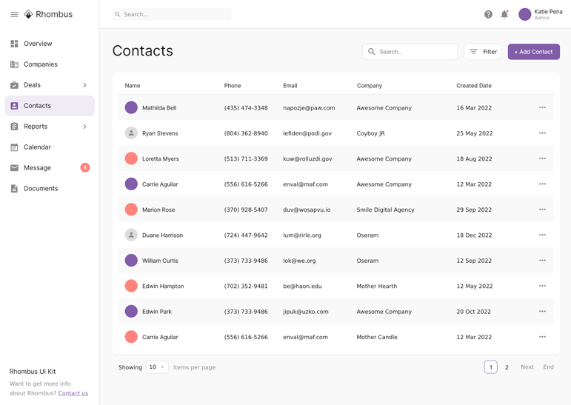Go to Overview in the sidebar

click(38, 44)
